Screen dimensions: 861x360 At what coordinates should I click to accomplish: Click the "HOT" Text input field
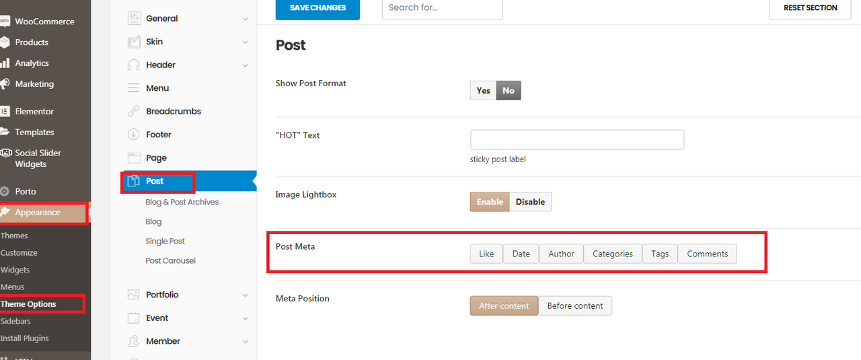(577, 139)
